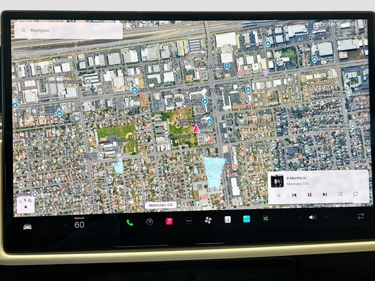Select the Kingsley Elementary School pin

pyautogui.click(x=101, y=156)
